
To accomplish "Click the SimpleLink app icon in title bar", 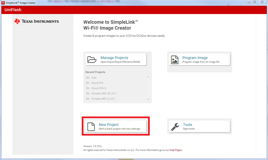I will click(3, 2).
